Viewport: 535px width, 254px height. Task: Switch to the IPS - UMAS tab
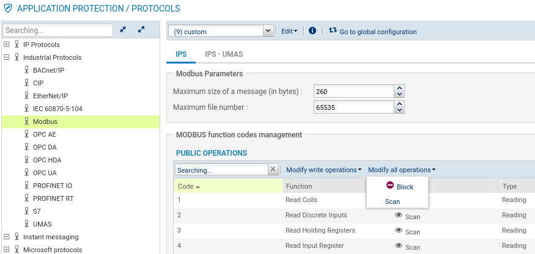click(x=224, y=54)
